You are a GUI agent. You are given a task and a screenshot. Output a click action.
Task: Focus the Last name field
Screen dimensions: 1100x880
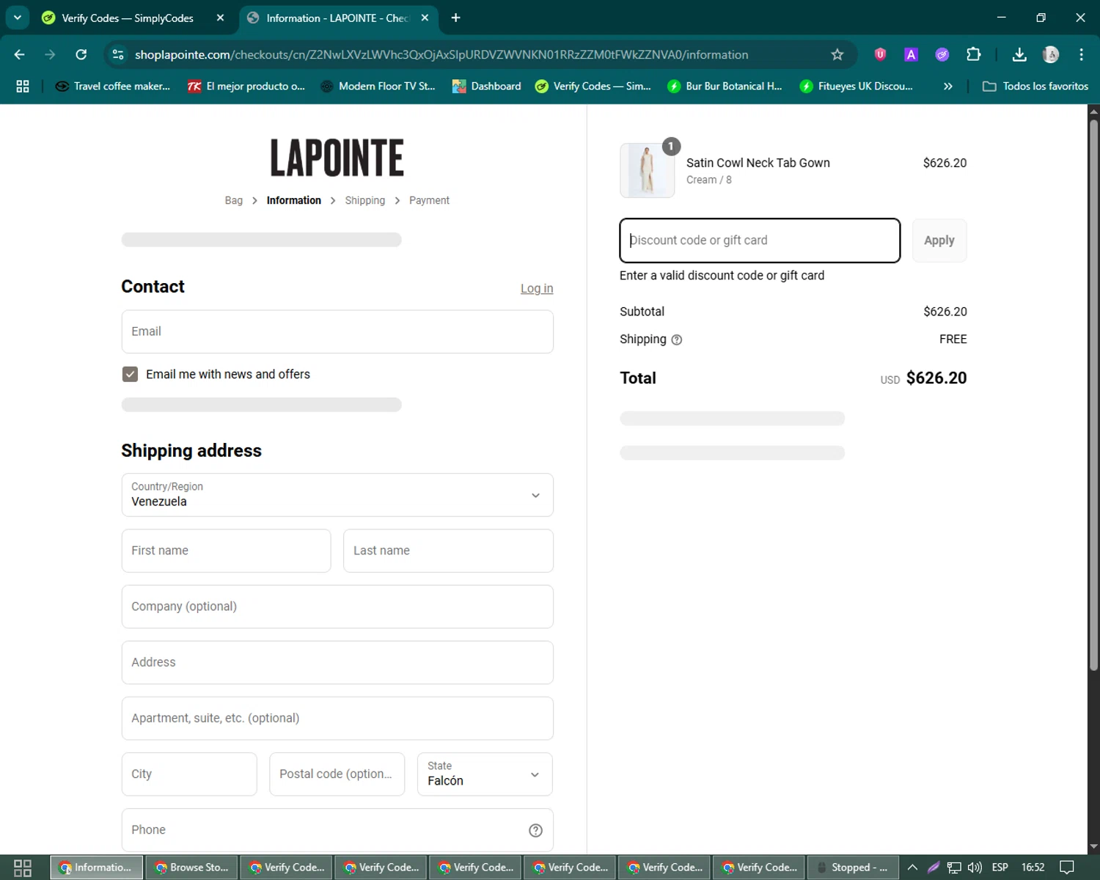448,551
